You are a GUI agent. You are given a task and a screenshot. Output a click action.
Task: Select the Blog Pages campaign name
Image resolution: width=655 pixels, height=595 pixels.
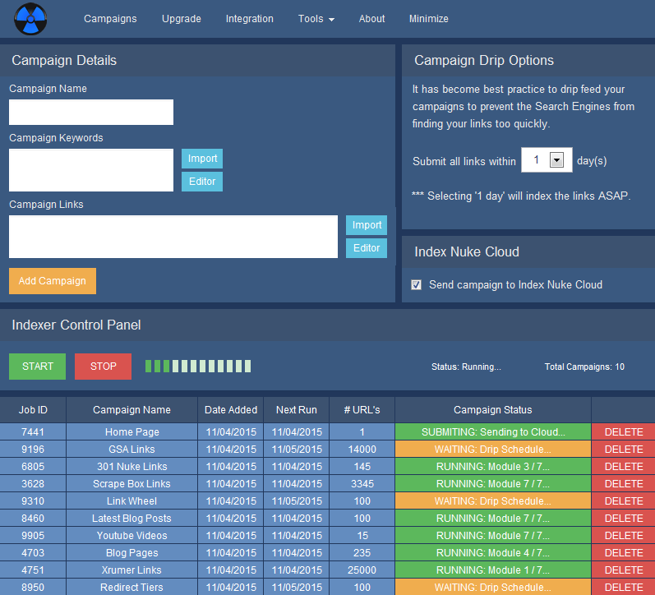click(x=132, y=553)
